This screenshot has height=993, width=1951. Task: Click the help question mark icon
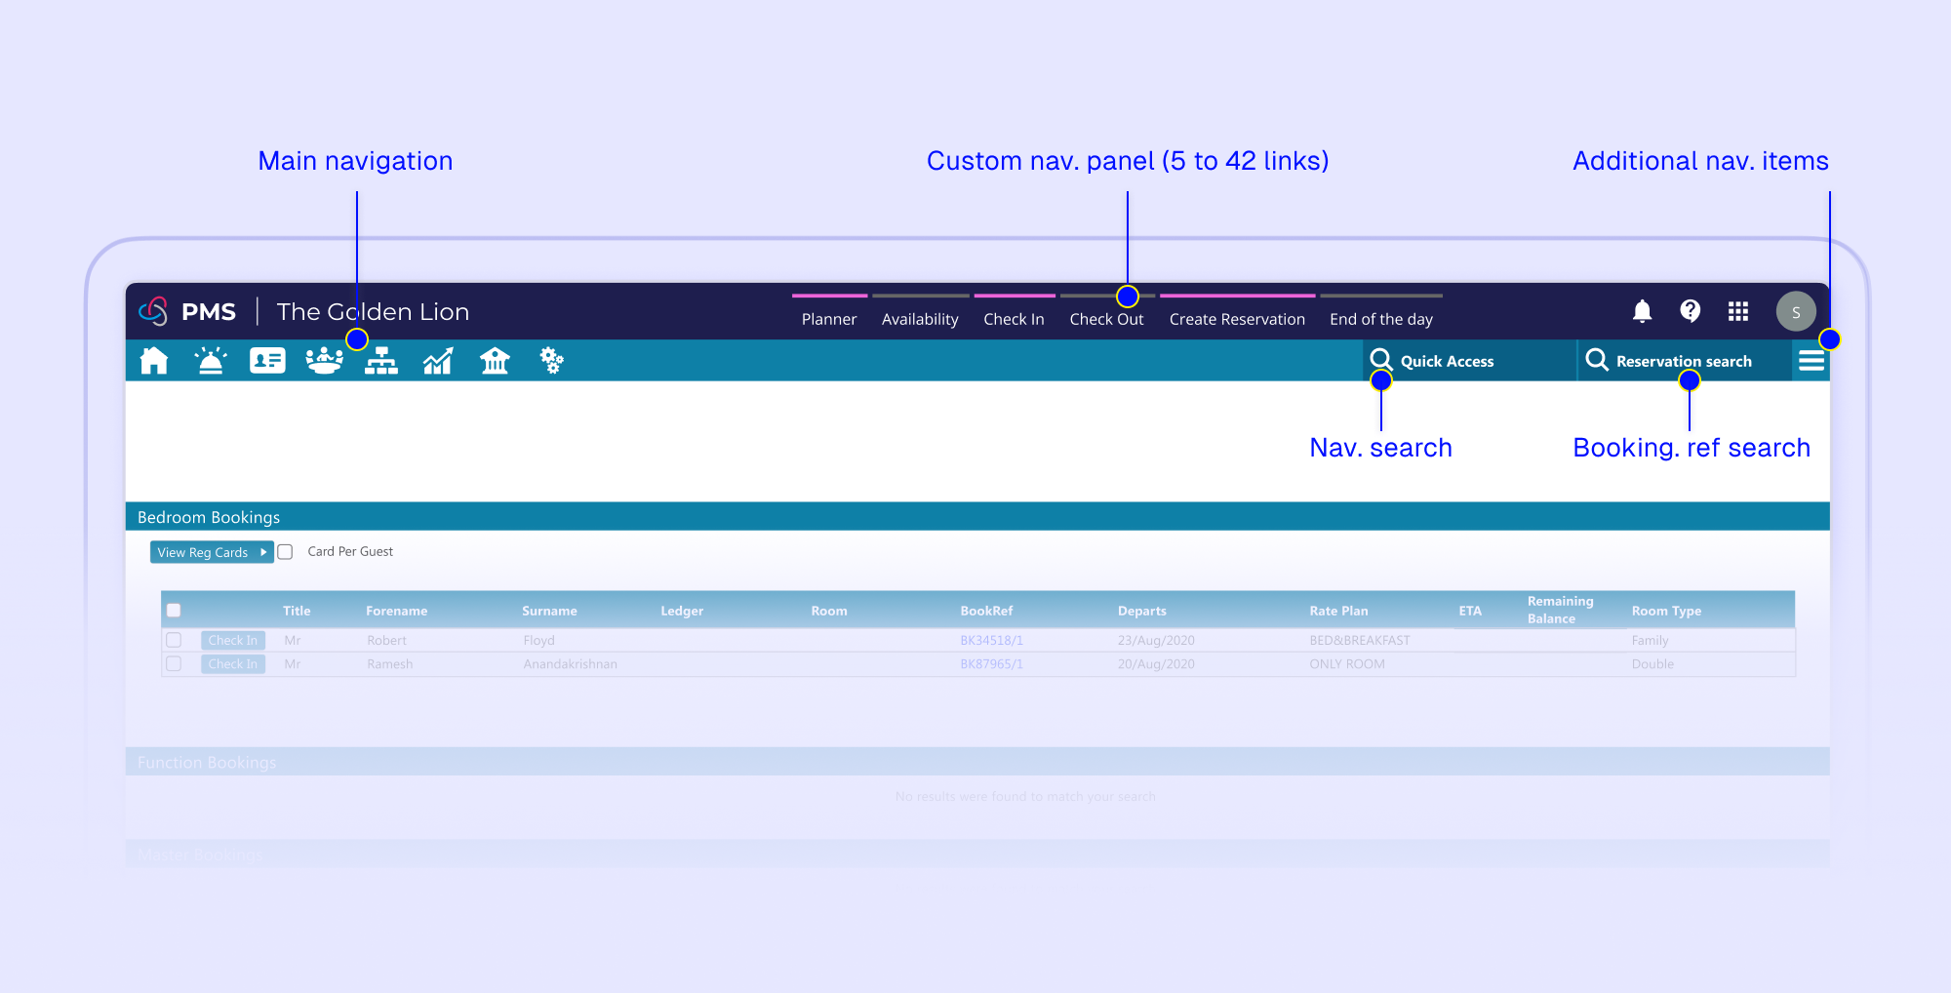pyautogui.click(x=1690, y=311)
